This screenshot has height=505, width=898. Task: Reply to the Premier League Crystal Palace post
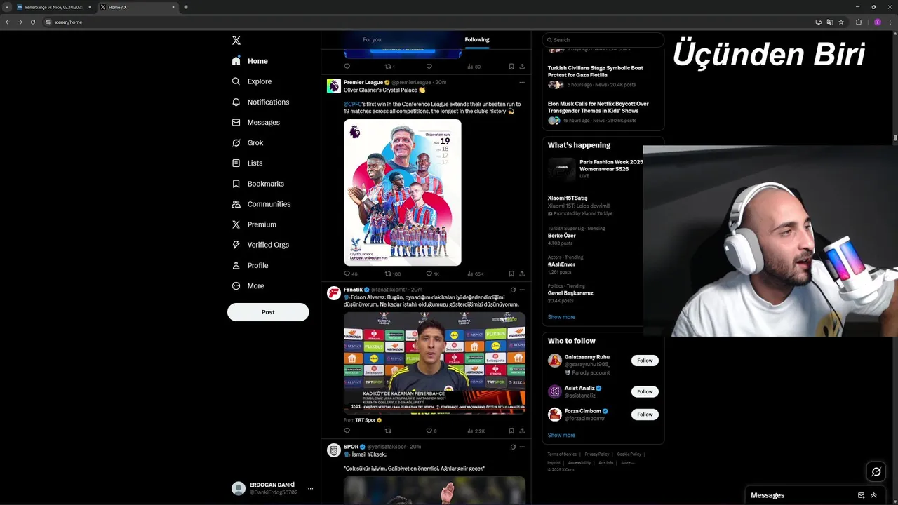(x=350, y=274)
